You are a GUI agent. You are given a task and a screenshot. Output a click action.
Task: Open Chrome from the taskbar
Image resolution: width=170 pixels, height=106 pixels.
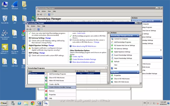tap(33, 103)
